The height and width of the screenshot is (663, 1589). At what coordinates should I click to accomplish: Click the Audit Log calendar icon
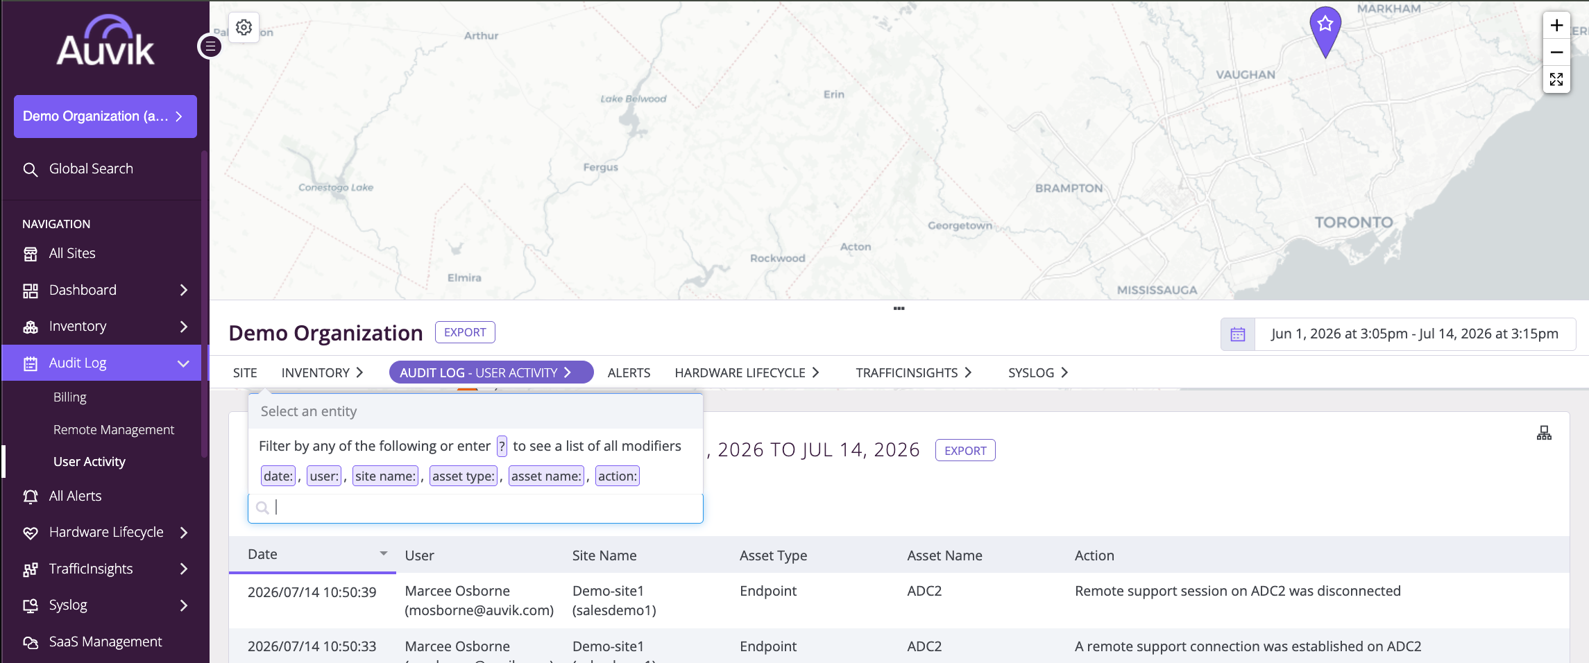point(31,363)
